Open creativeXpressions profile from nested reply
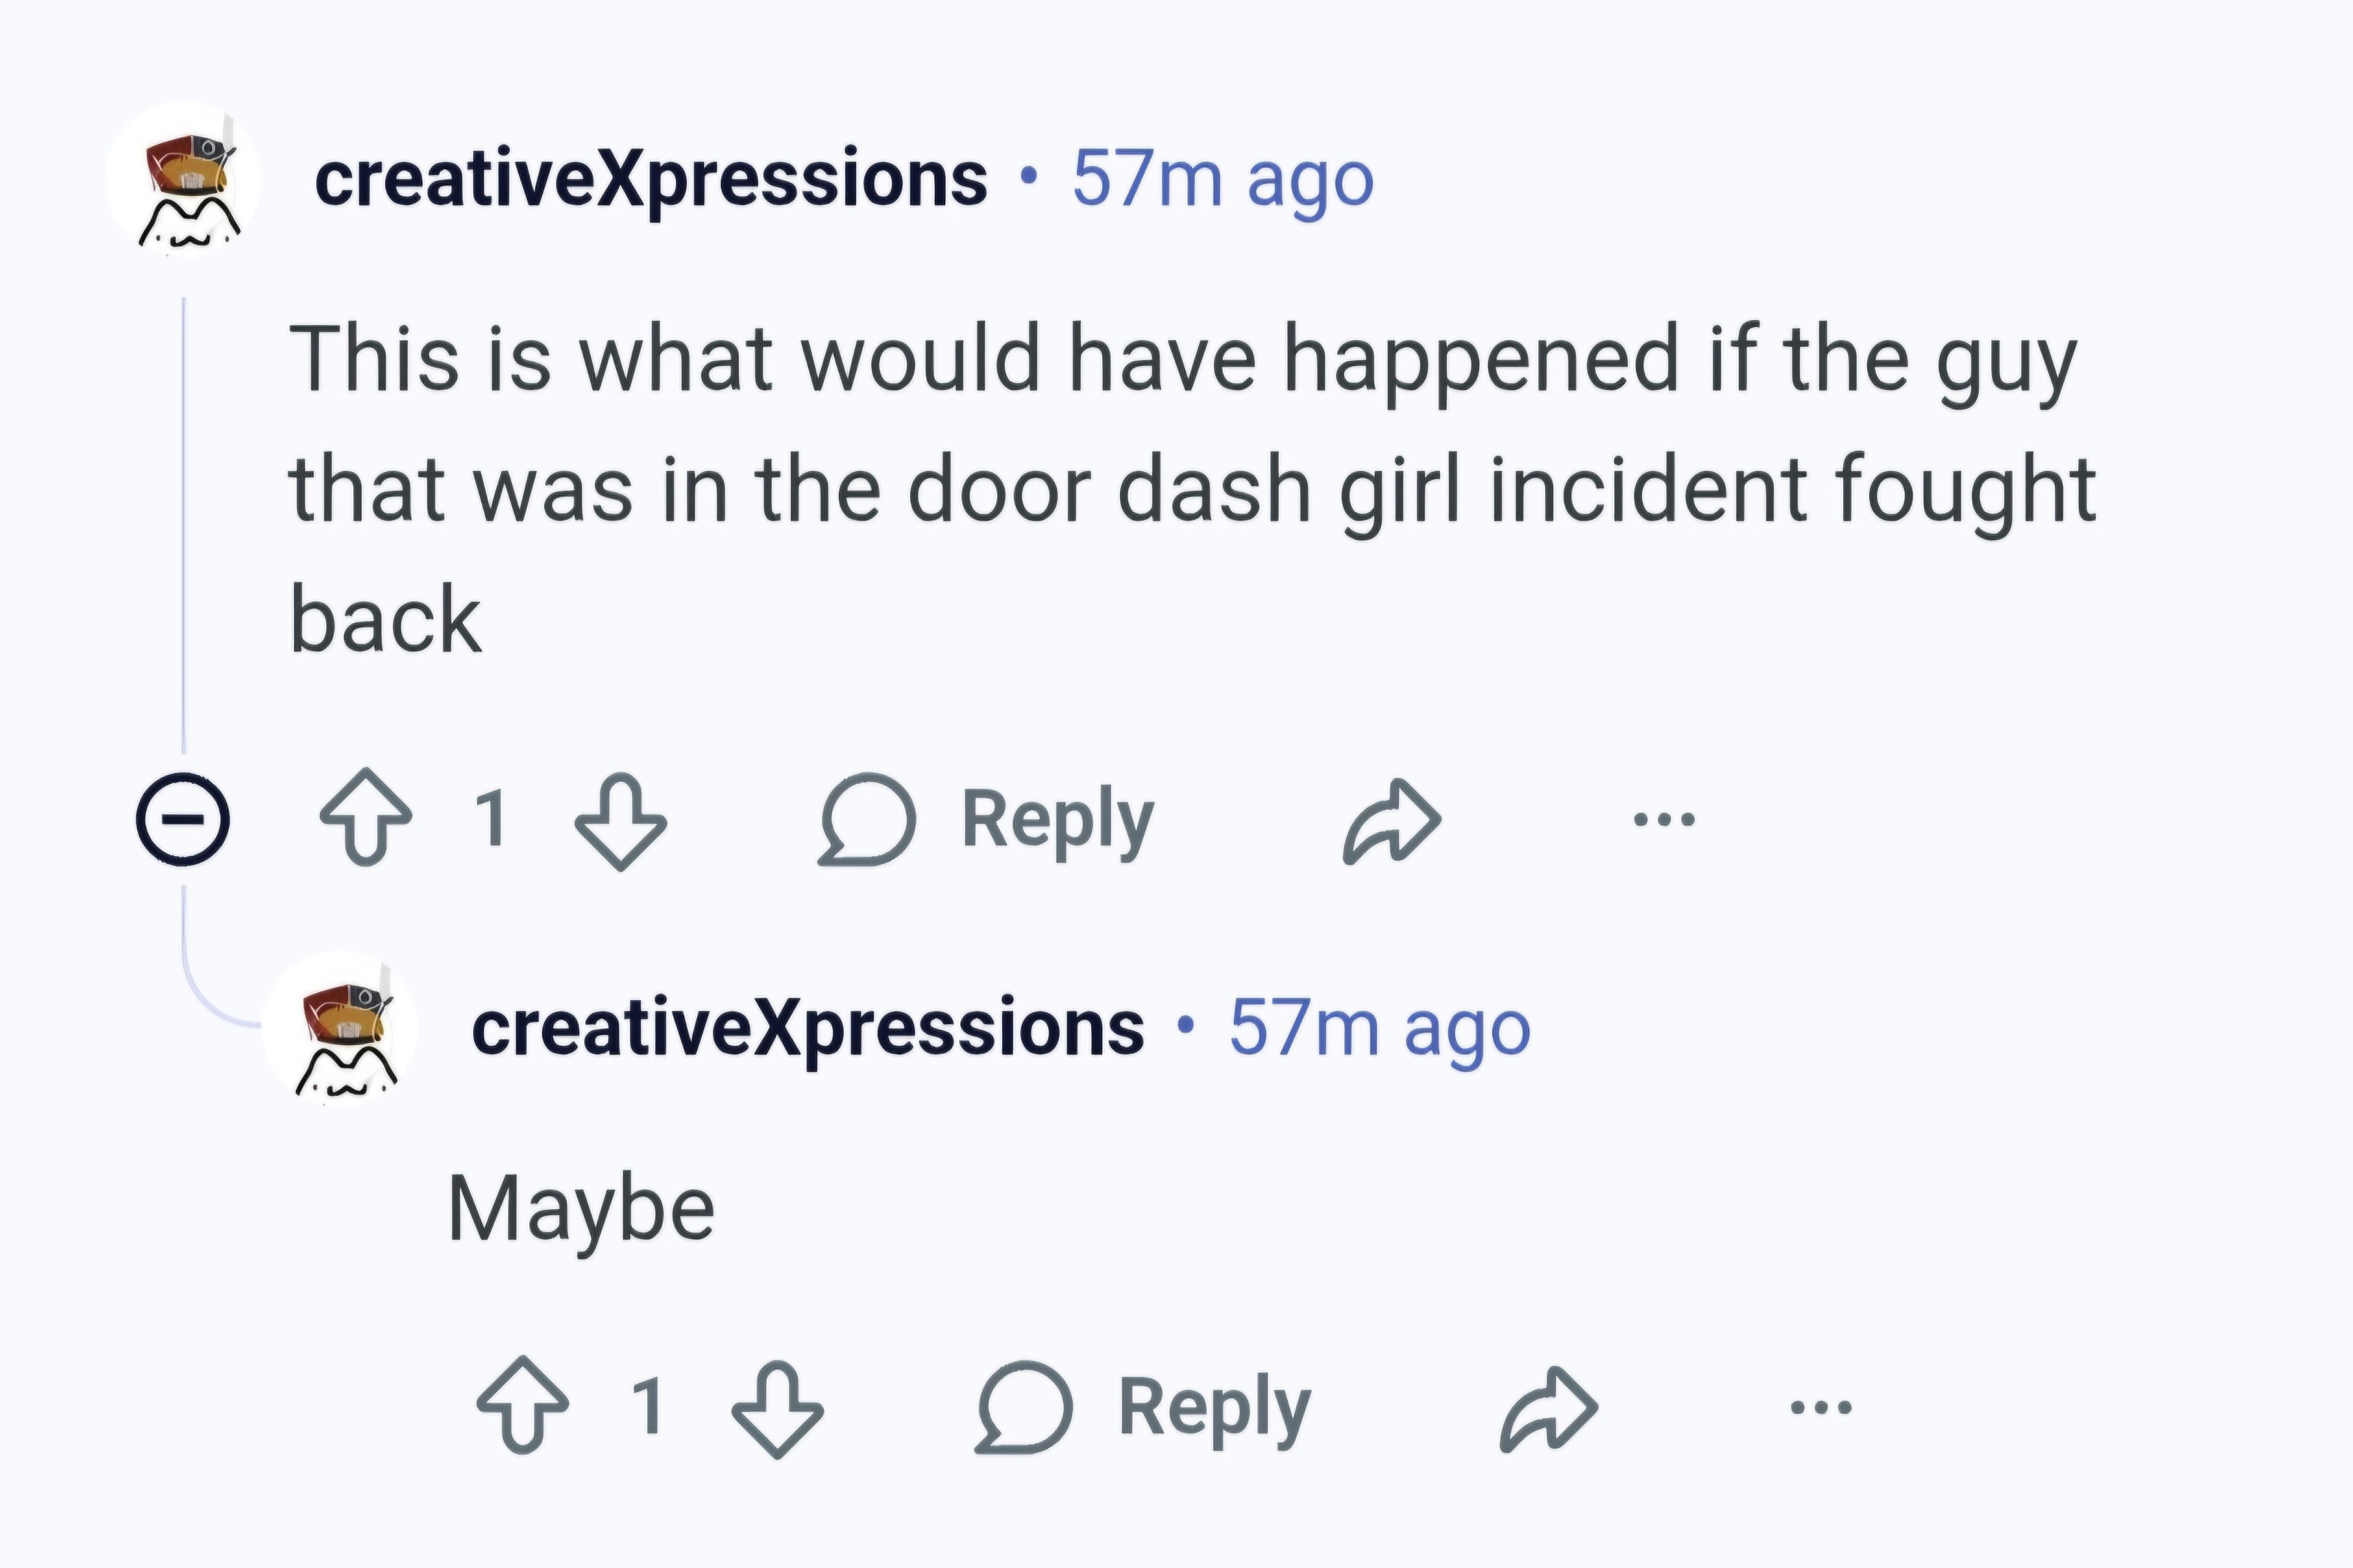 807,1028
